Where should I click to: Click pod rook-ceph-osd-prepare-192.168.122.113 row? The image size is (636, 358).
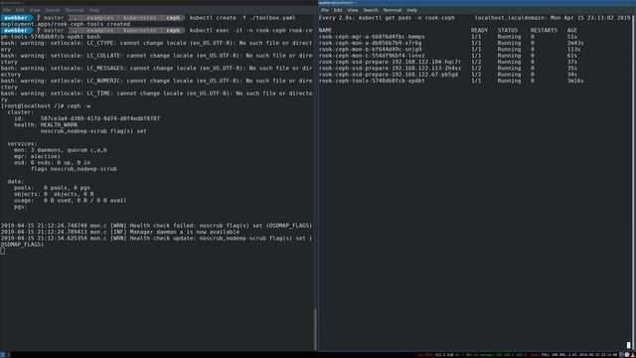[x=451, y=69]
